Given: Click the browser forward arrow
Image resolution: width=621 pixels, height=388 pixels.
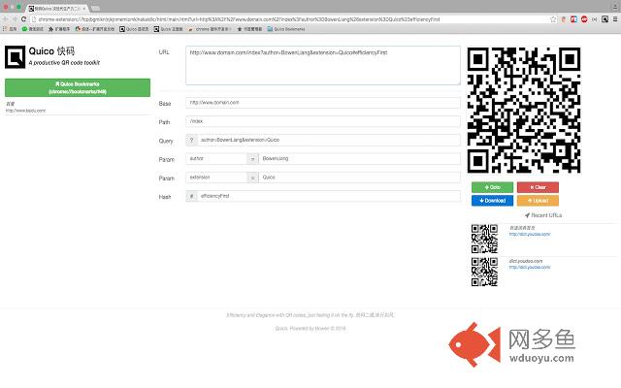Looking at the screenshot, I should click(x=15, y=19).
